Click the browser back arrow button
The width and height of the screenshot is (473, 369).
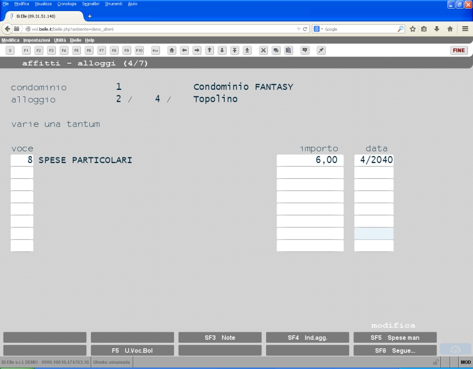[x=7, y=29]
